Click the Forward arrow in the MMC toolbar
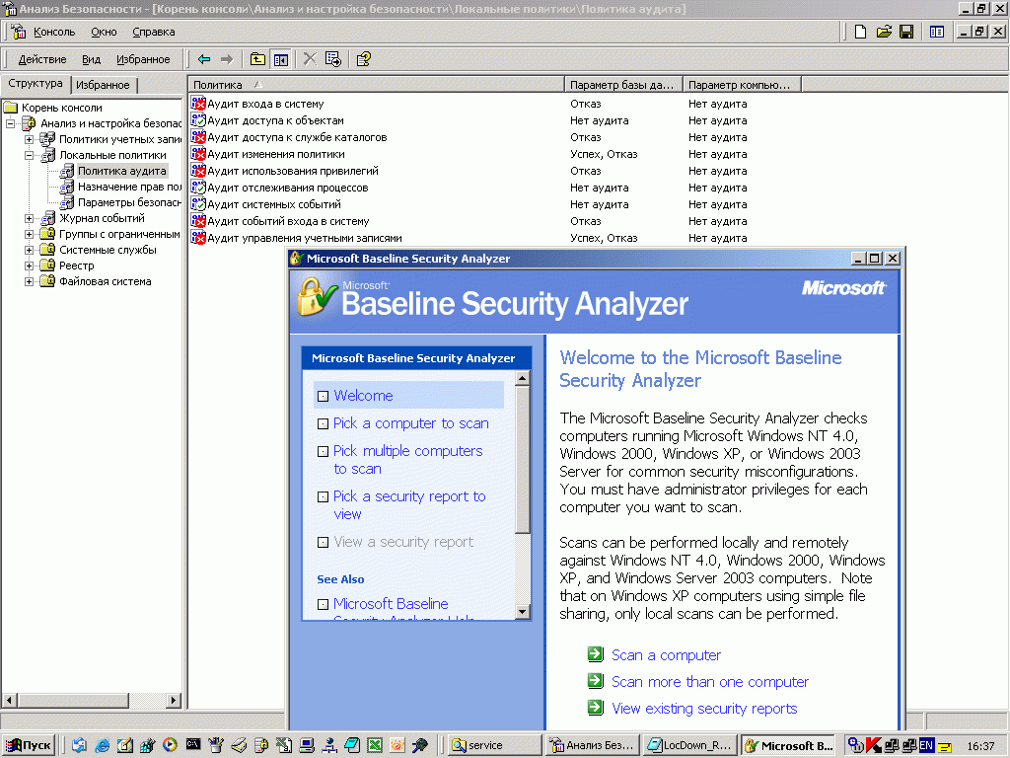The image size is (1010, 758). (x=227, y=59)
